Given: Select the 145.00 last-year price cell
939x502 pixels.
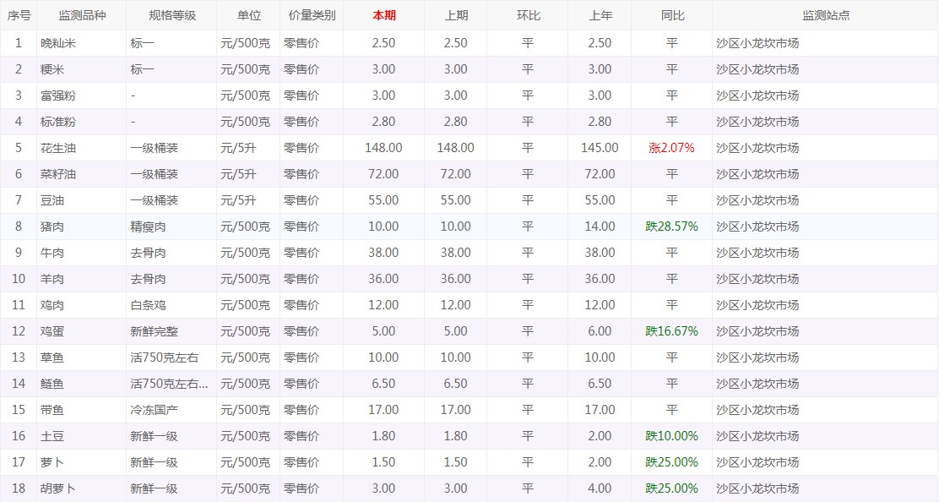Looking at the screenshot, I should point(600,148).
